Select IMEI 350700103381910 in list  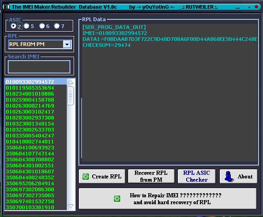coord(36,207)
